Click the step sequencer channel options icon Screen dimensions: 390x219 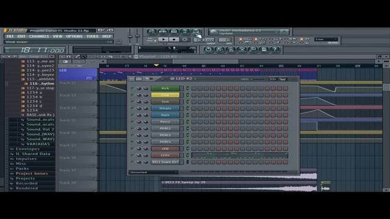point(132,78)
